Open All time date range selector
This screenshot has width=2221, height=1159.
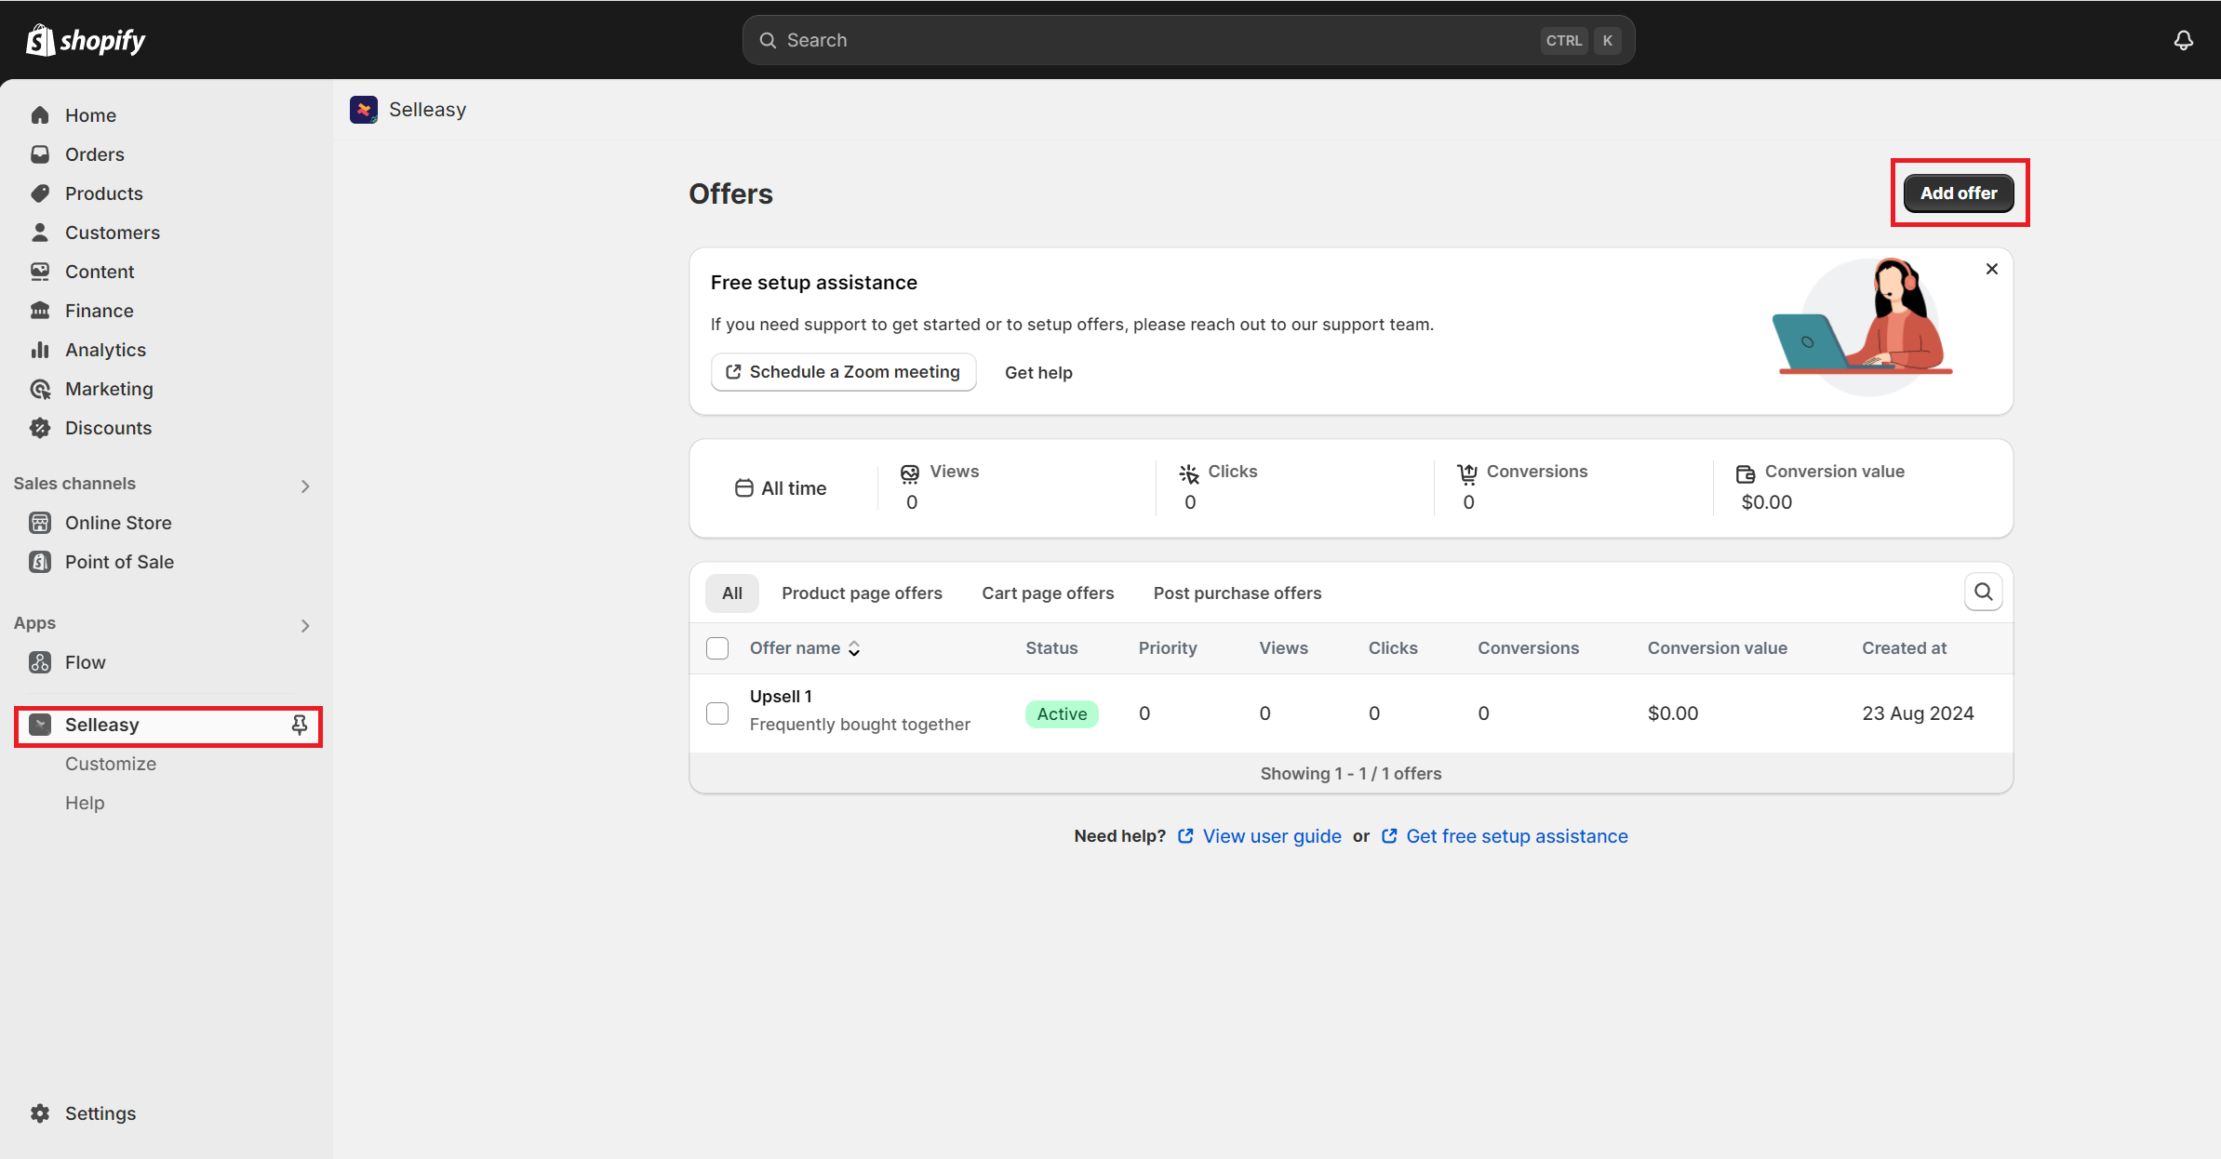pos(781,488)
